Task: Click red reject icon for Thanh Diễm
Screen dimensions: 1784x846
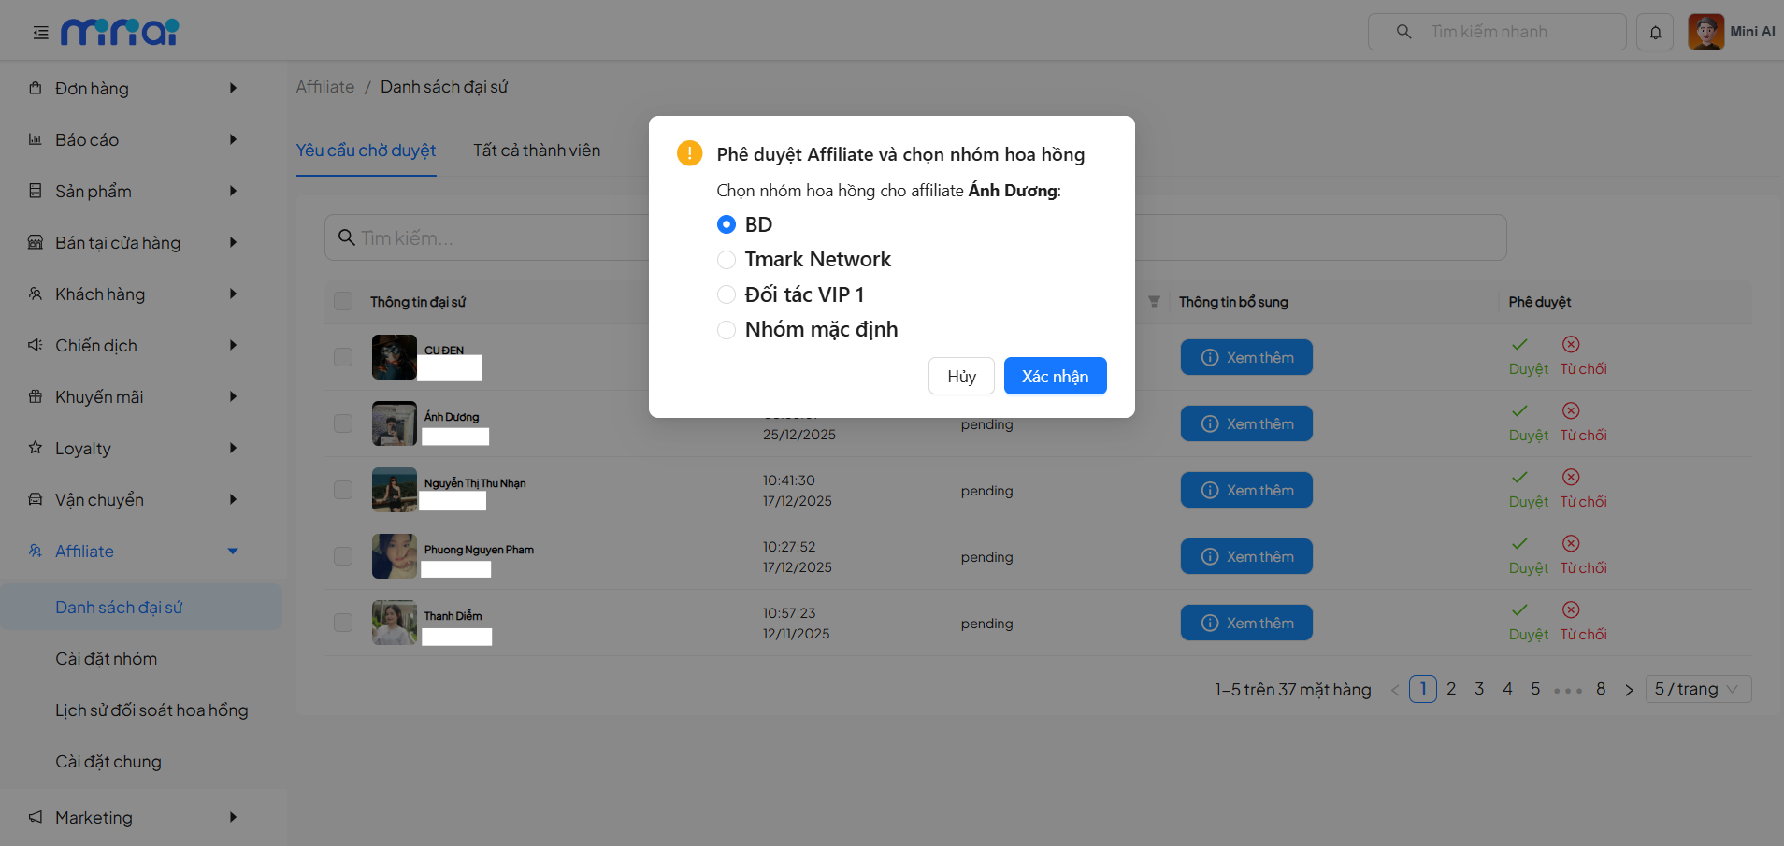Action: pos(1571,610)
